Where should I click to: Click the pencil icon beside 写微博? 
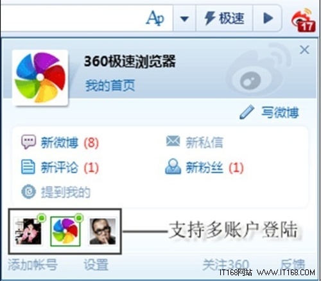pyautogui.click(x=247, y=112)
